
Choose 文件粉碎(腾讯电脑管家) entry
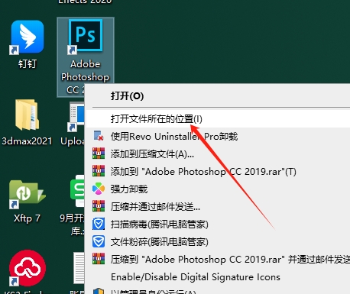click(x=218, y=241)
